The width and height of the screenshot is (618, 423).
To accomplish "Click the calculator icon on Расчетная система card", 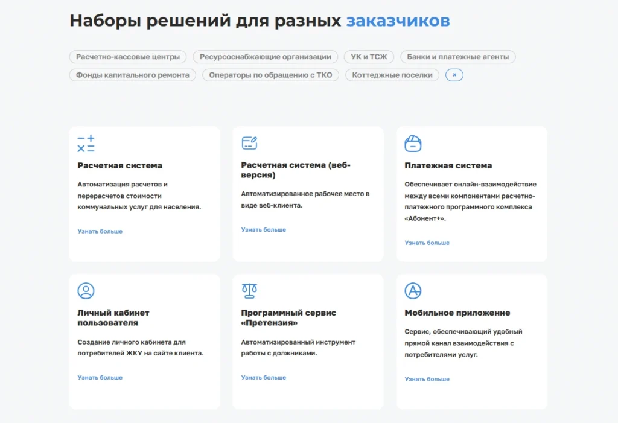I will (86, 144).
